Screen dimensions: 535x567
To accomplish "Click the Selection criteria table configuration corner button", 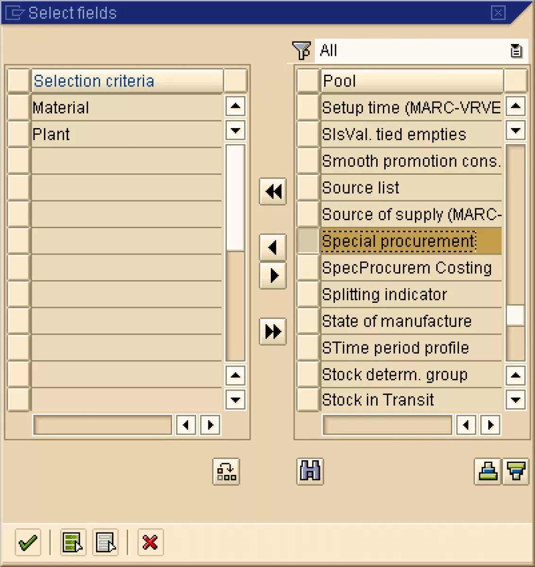I will point(235,81).
